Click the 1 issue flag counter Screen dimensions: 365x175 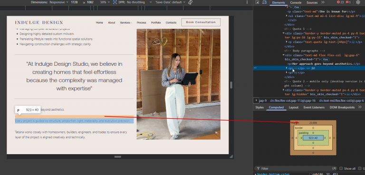coord(348,2)
